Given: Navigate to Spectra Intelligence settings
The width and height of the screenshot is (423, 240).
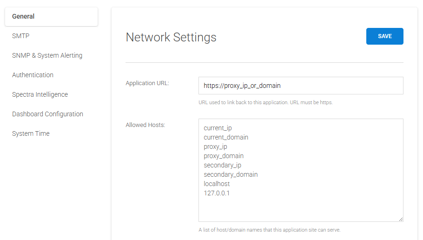Looking at the screenshot, I should coord(40,94).
